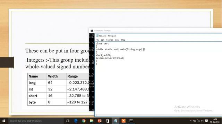Click the "Name" header in the slide table

37,76
